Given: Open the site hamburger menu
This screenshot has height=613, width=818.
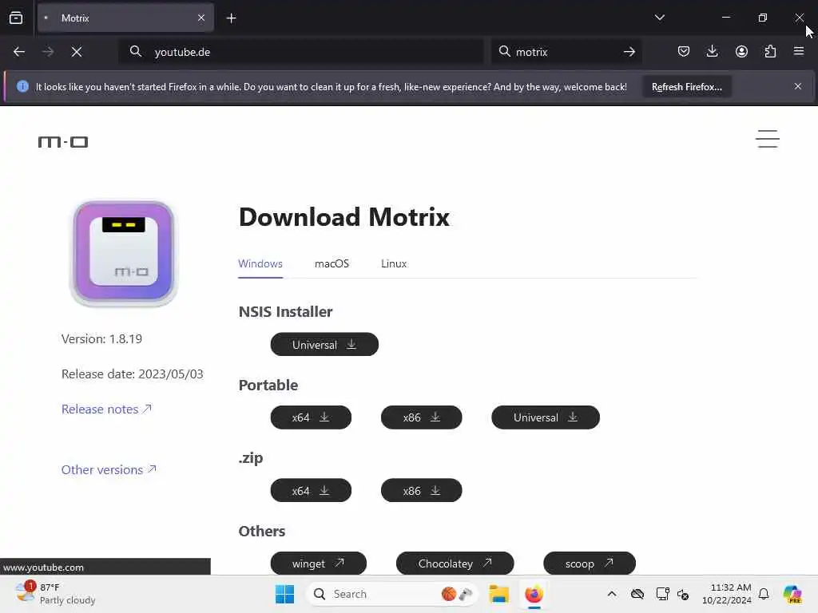Looking at the screenshot, I should pyautogui.click(x=768, y=139).
